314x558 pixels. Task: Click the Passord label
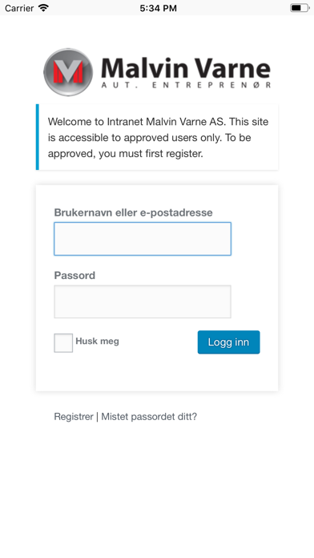pyautogui.click(x=74, y=276)
